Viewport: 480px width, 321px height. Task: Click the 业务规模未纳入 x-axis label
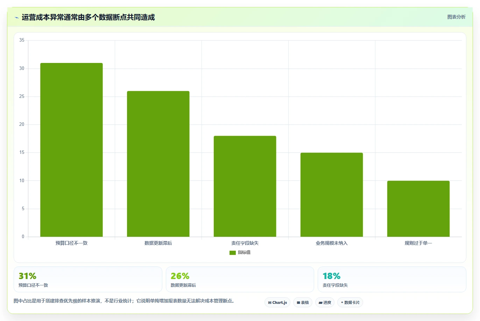click(332, 243)
